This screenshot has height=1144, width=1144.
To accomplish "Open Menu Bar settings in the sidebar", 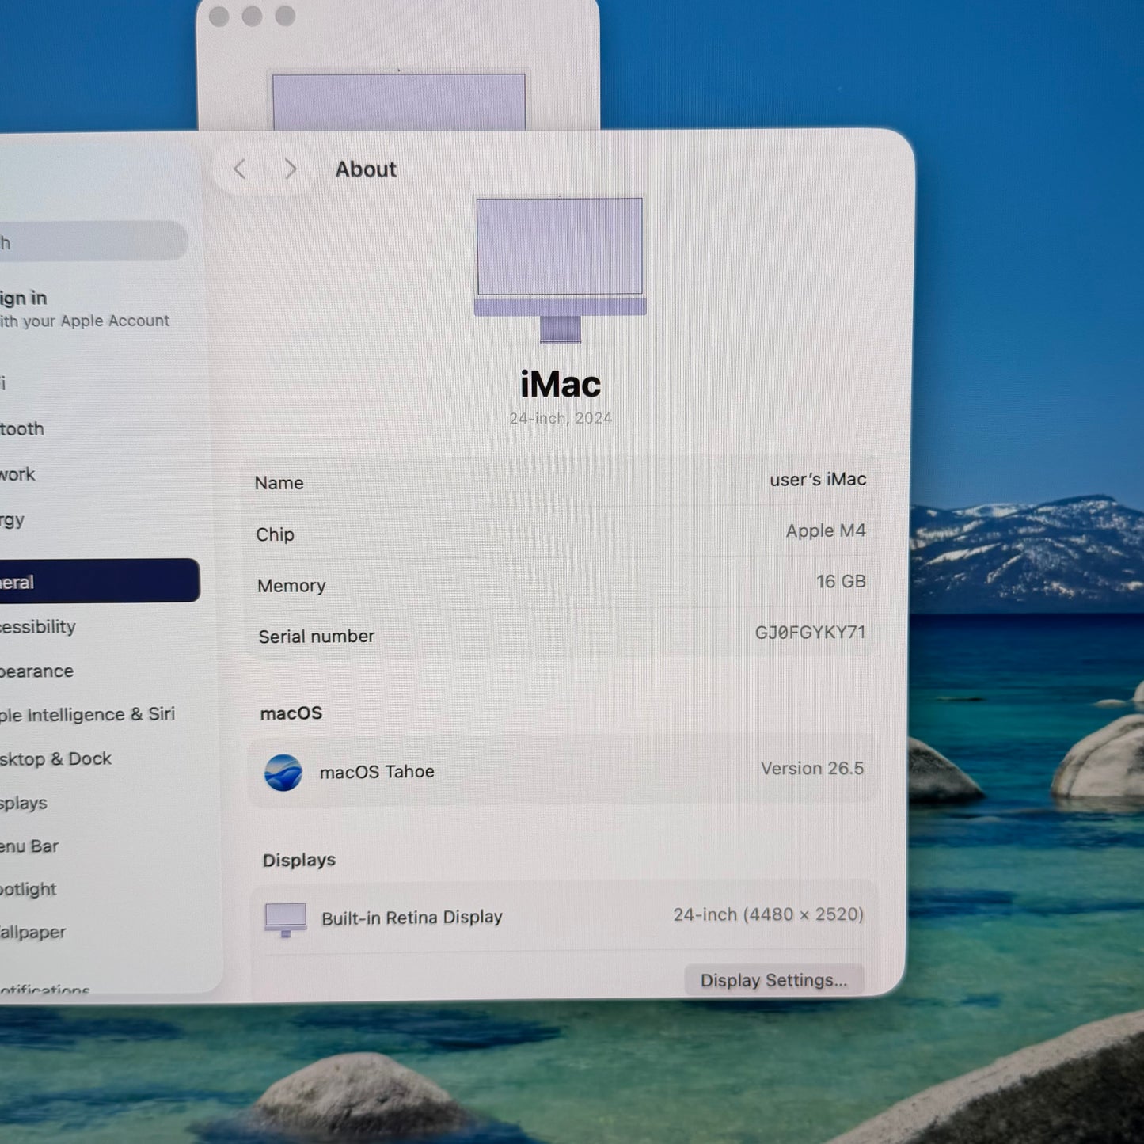I will tap(29, 846).
